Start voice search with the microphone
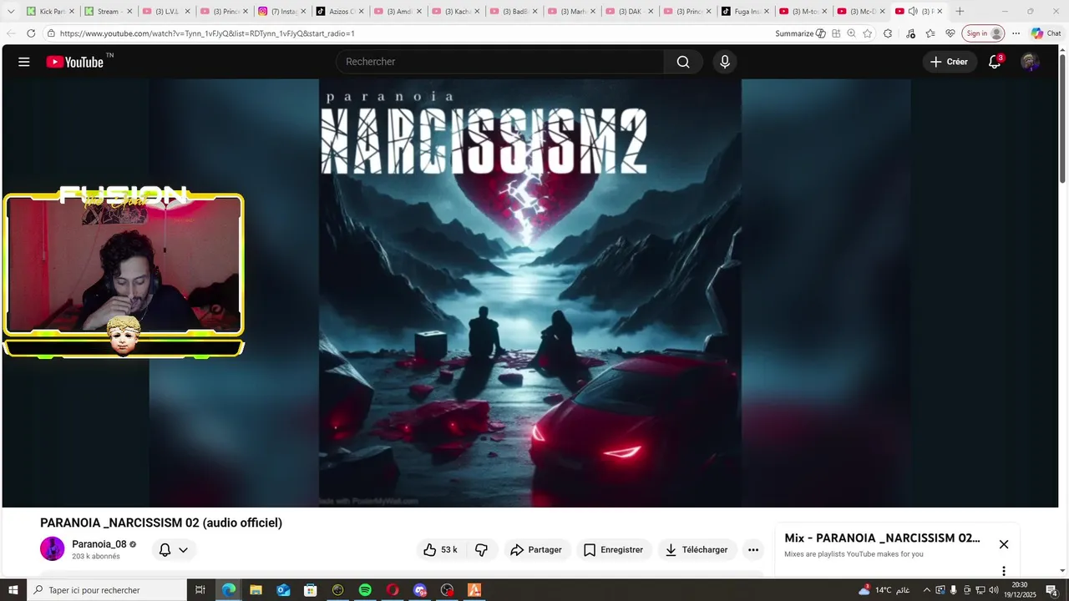Screen dimensions: 1069x601 pos(725,62)
